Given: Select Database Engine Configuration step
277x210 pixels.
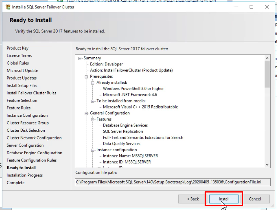Looking at the screenshot, I should coord(35,153).
